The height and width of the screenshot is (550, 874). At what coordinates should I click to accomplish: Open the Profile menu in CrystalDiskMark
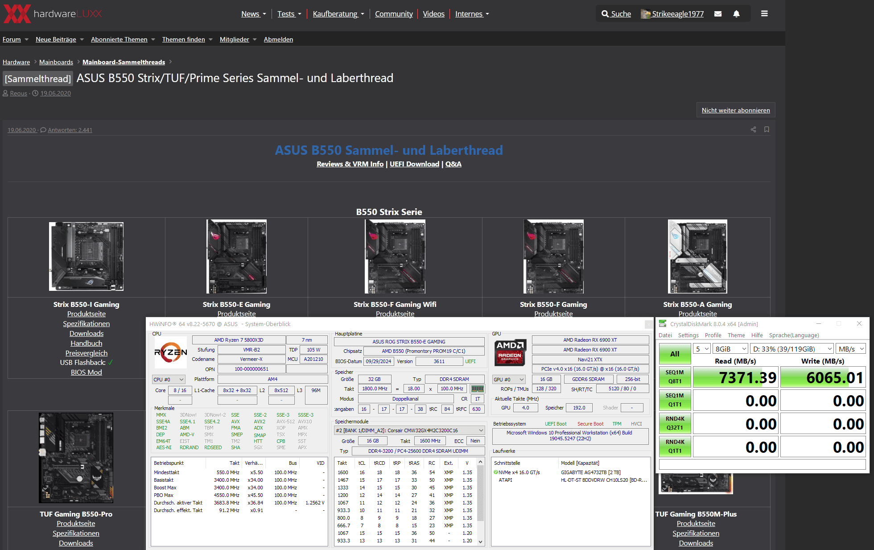[713, 335]
